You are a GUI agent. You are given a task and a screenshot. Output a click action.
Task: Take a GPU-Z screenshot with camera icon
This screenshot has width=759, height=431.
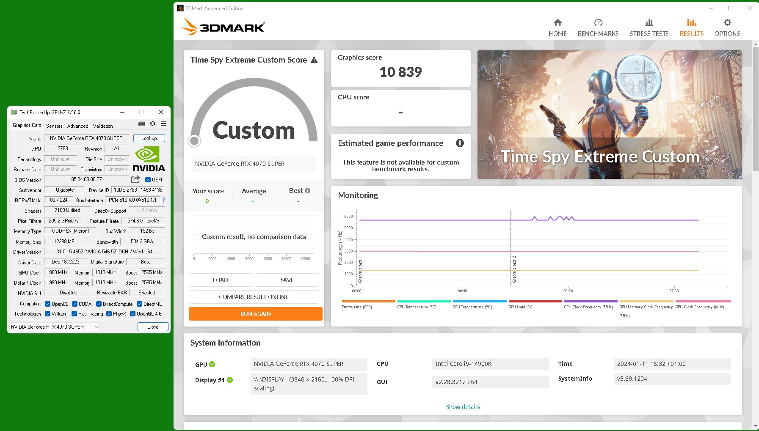142,124
